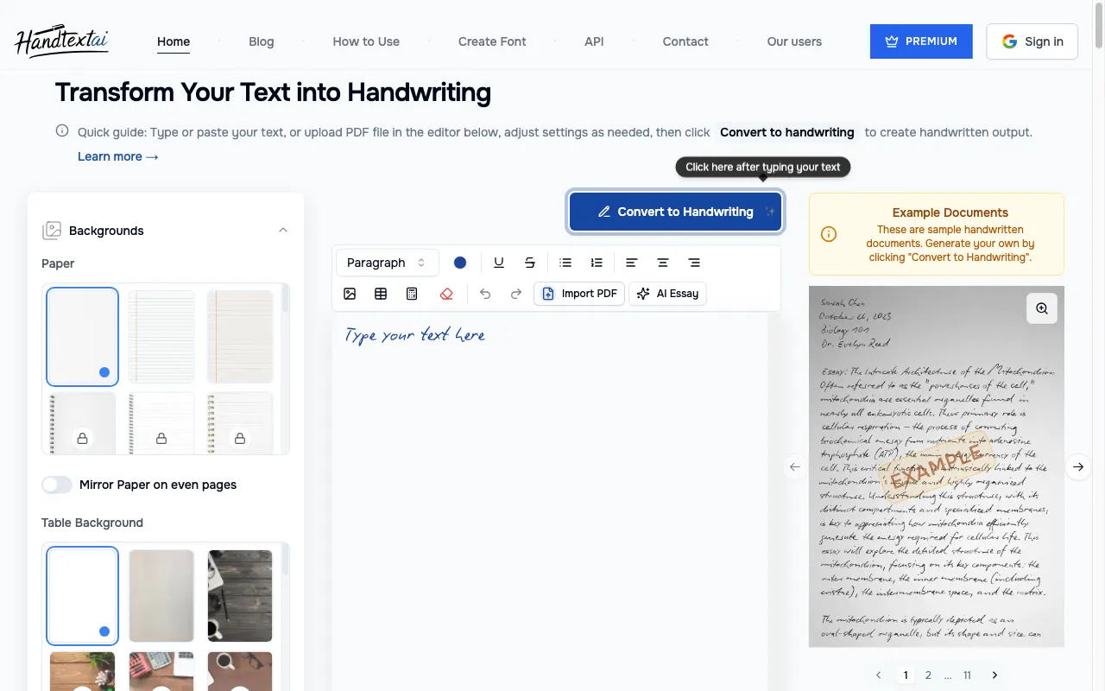Open the Our users page
The width and height of the screenshot is (1105, 691).
click(794, 41)
